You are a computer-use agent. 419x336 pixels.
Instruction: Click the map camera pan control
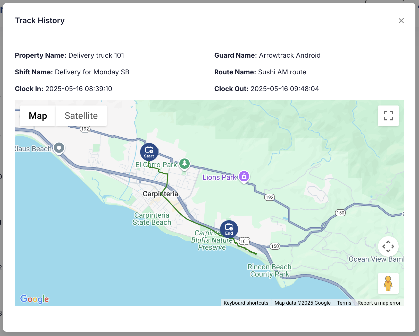[x=388, y=246]
